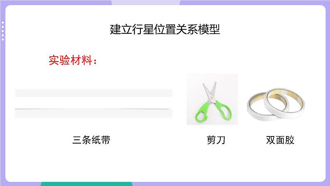Click the second white dot from top
Viewport: 330px width, 186px height.
pyautogui.click(x=3, y=27)
